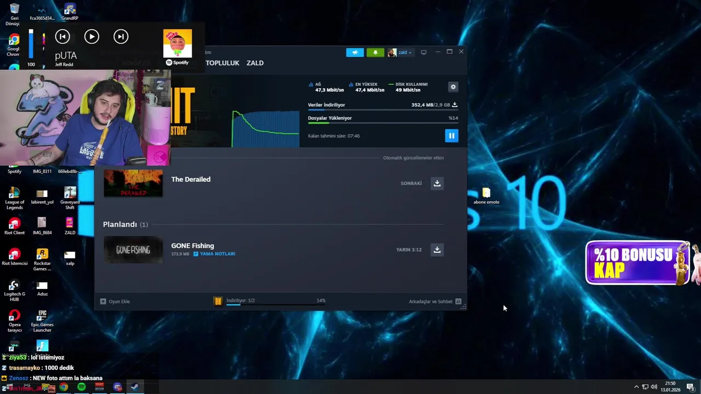Image resolution: width=701 pixels, height=394 pixels.
Task: Open ZALD desktop icon
Action: (70, 227)
